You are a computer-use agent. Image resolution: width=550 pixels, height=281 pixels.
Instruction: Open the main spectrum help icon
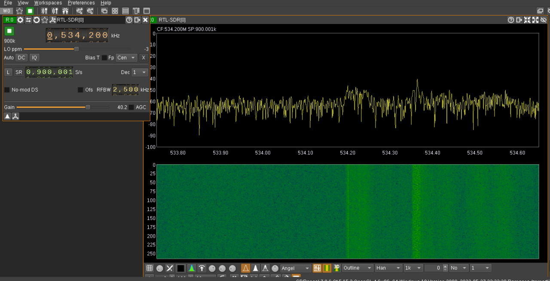tap(511, 20)
